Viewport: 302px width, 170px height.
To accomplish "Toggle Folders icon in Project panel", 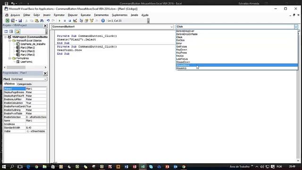I will point(17,32).
